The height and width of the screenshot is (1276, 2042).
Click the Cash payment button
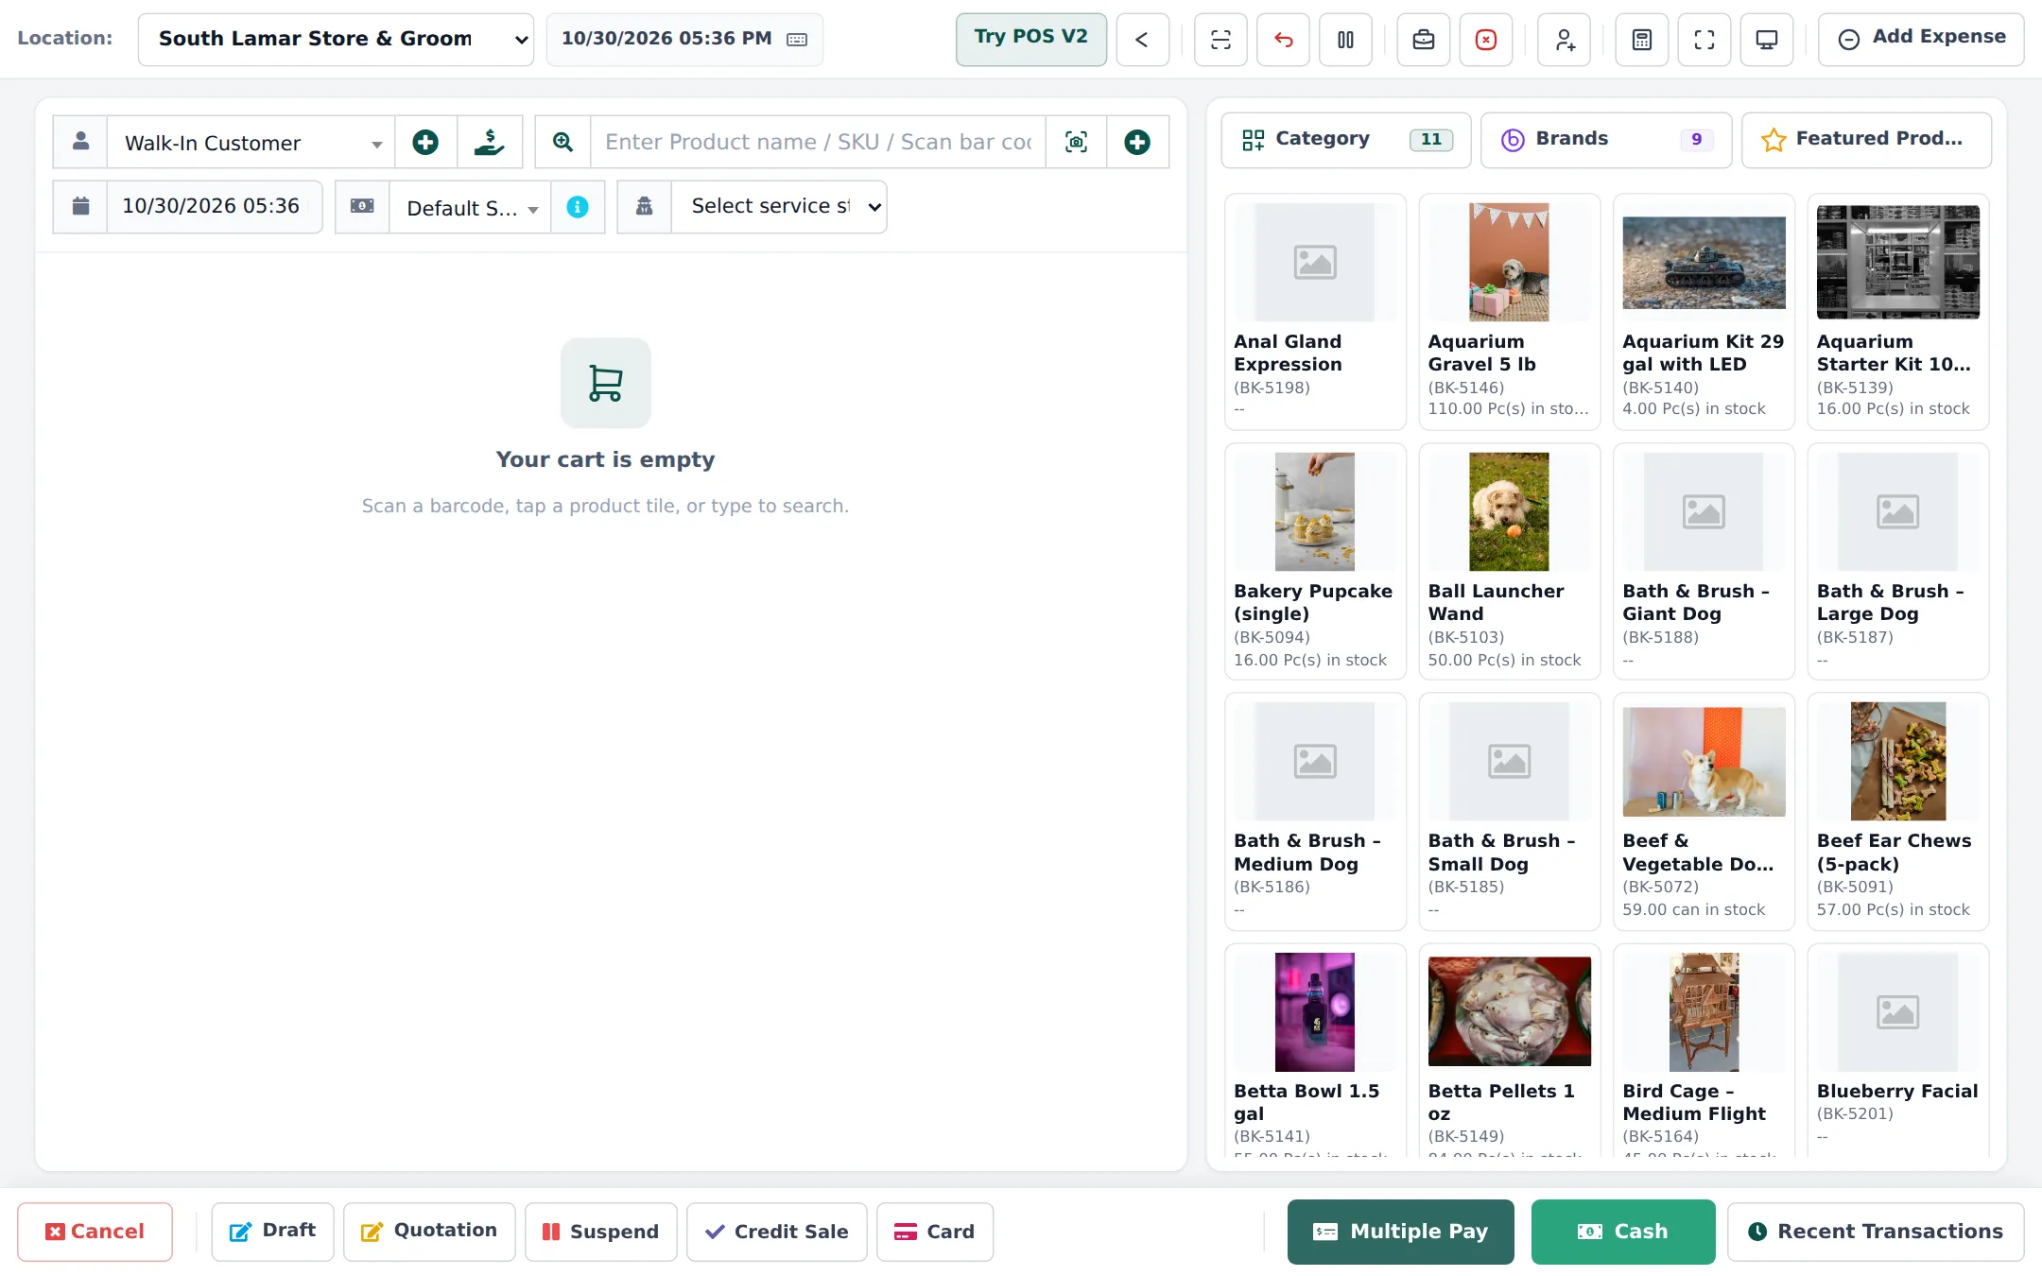click(1623, 1232)
